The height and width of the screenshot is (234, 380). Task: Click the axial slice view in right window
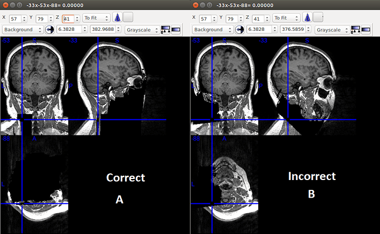[224, 184]
